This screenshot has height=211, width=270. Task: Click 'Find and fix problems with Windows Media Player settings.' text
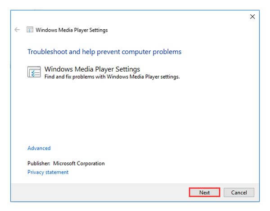(x=112, y=77)
